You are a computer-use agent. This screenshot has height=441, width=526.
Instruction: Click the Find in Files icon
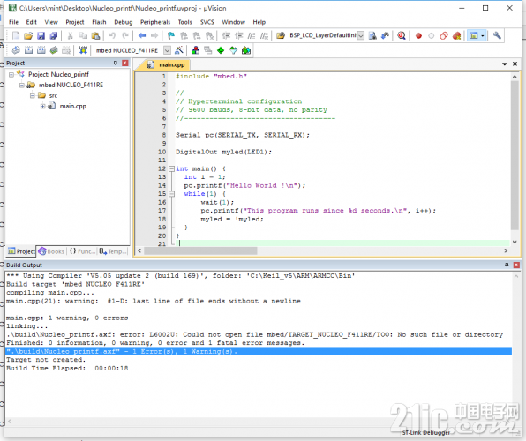point(281,35)
